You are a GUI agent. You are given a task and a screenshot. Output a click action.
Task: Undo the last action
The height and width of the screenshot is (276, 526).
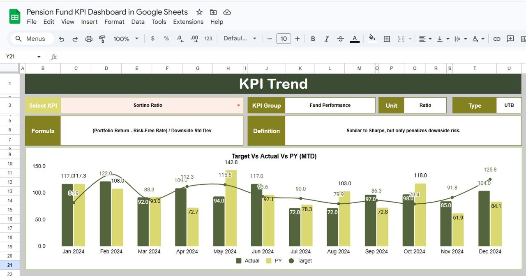(x=61, y=39)
